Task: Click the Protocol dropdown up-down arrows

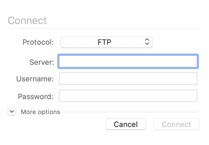Action: [x=147, y=42]
